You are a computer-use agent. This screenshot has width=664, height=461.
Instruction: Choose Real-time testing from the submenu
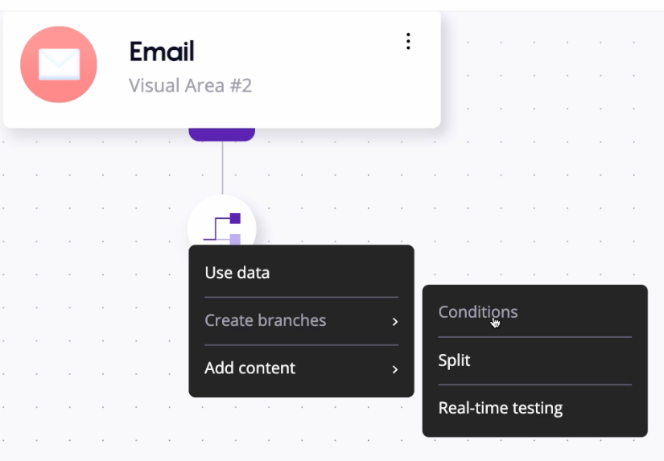click(501, 408)
